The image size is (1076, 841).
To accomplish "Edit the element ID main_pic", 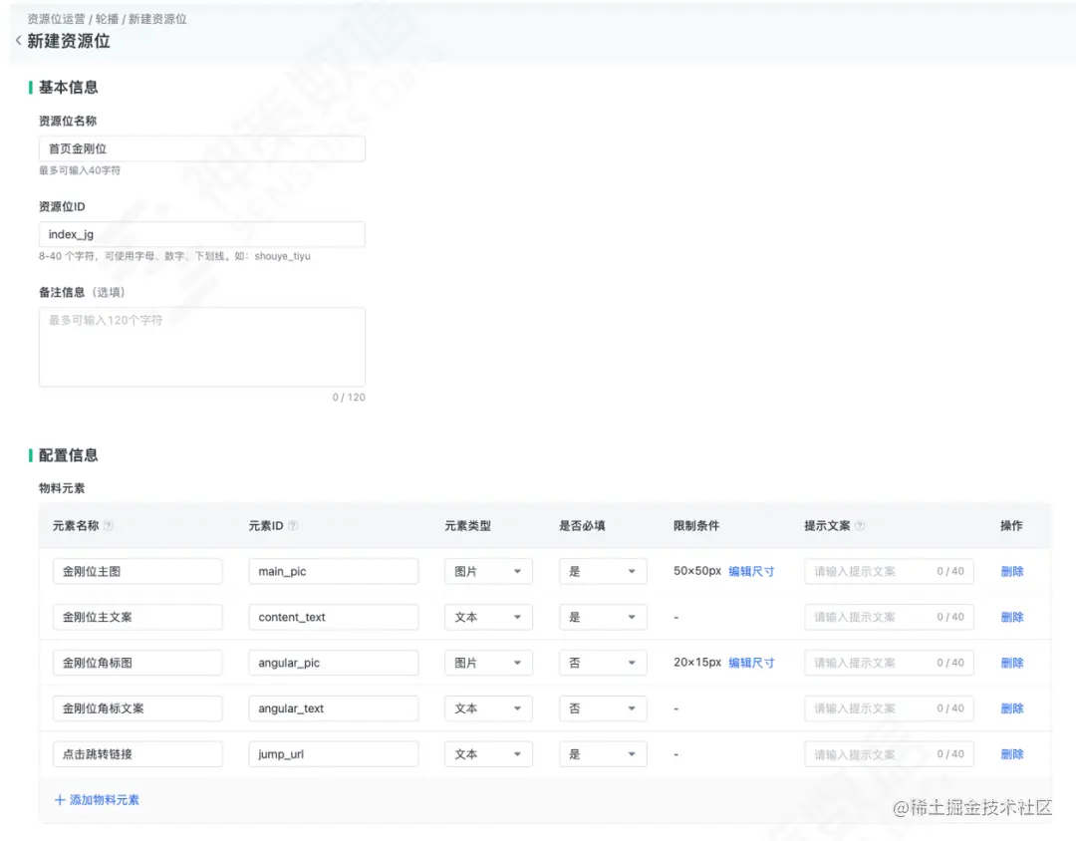I will 334,571.
